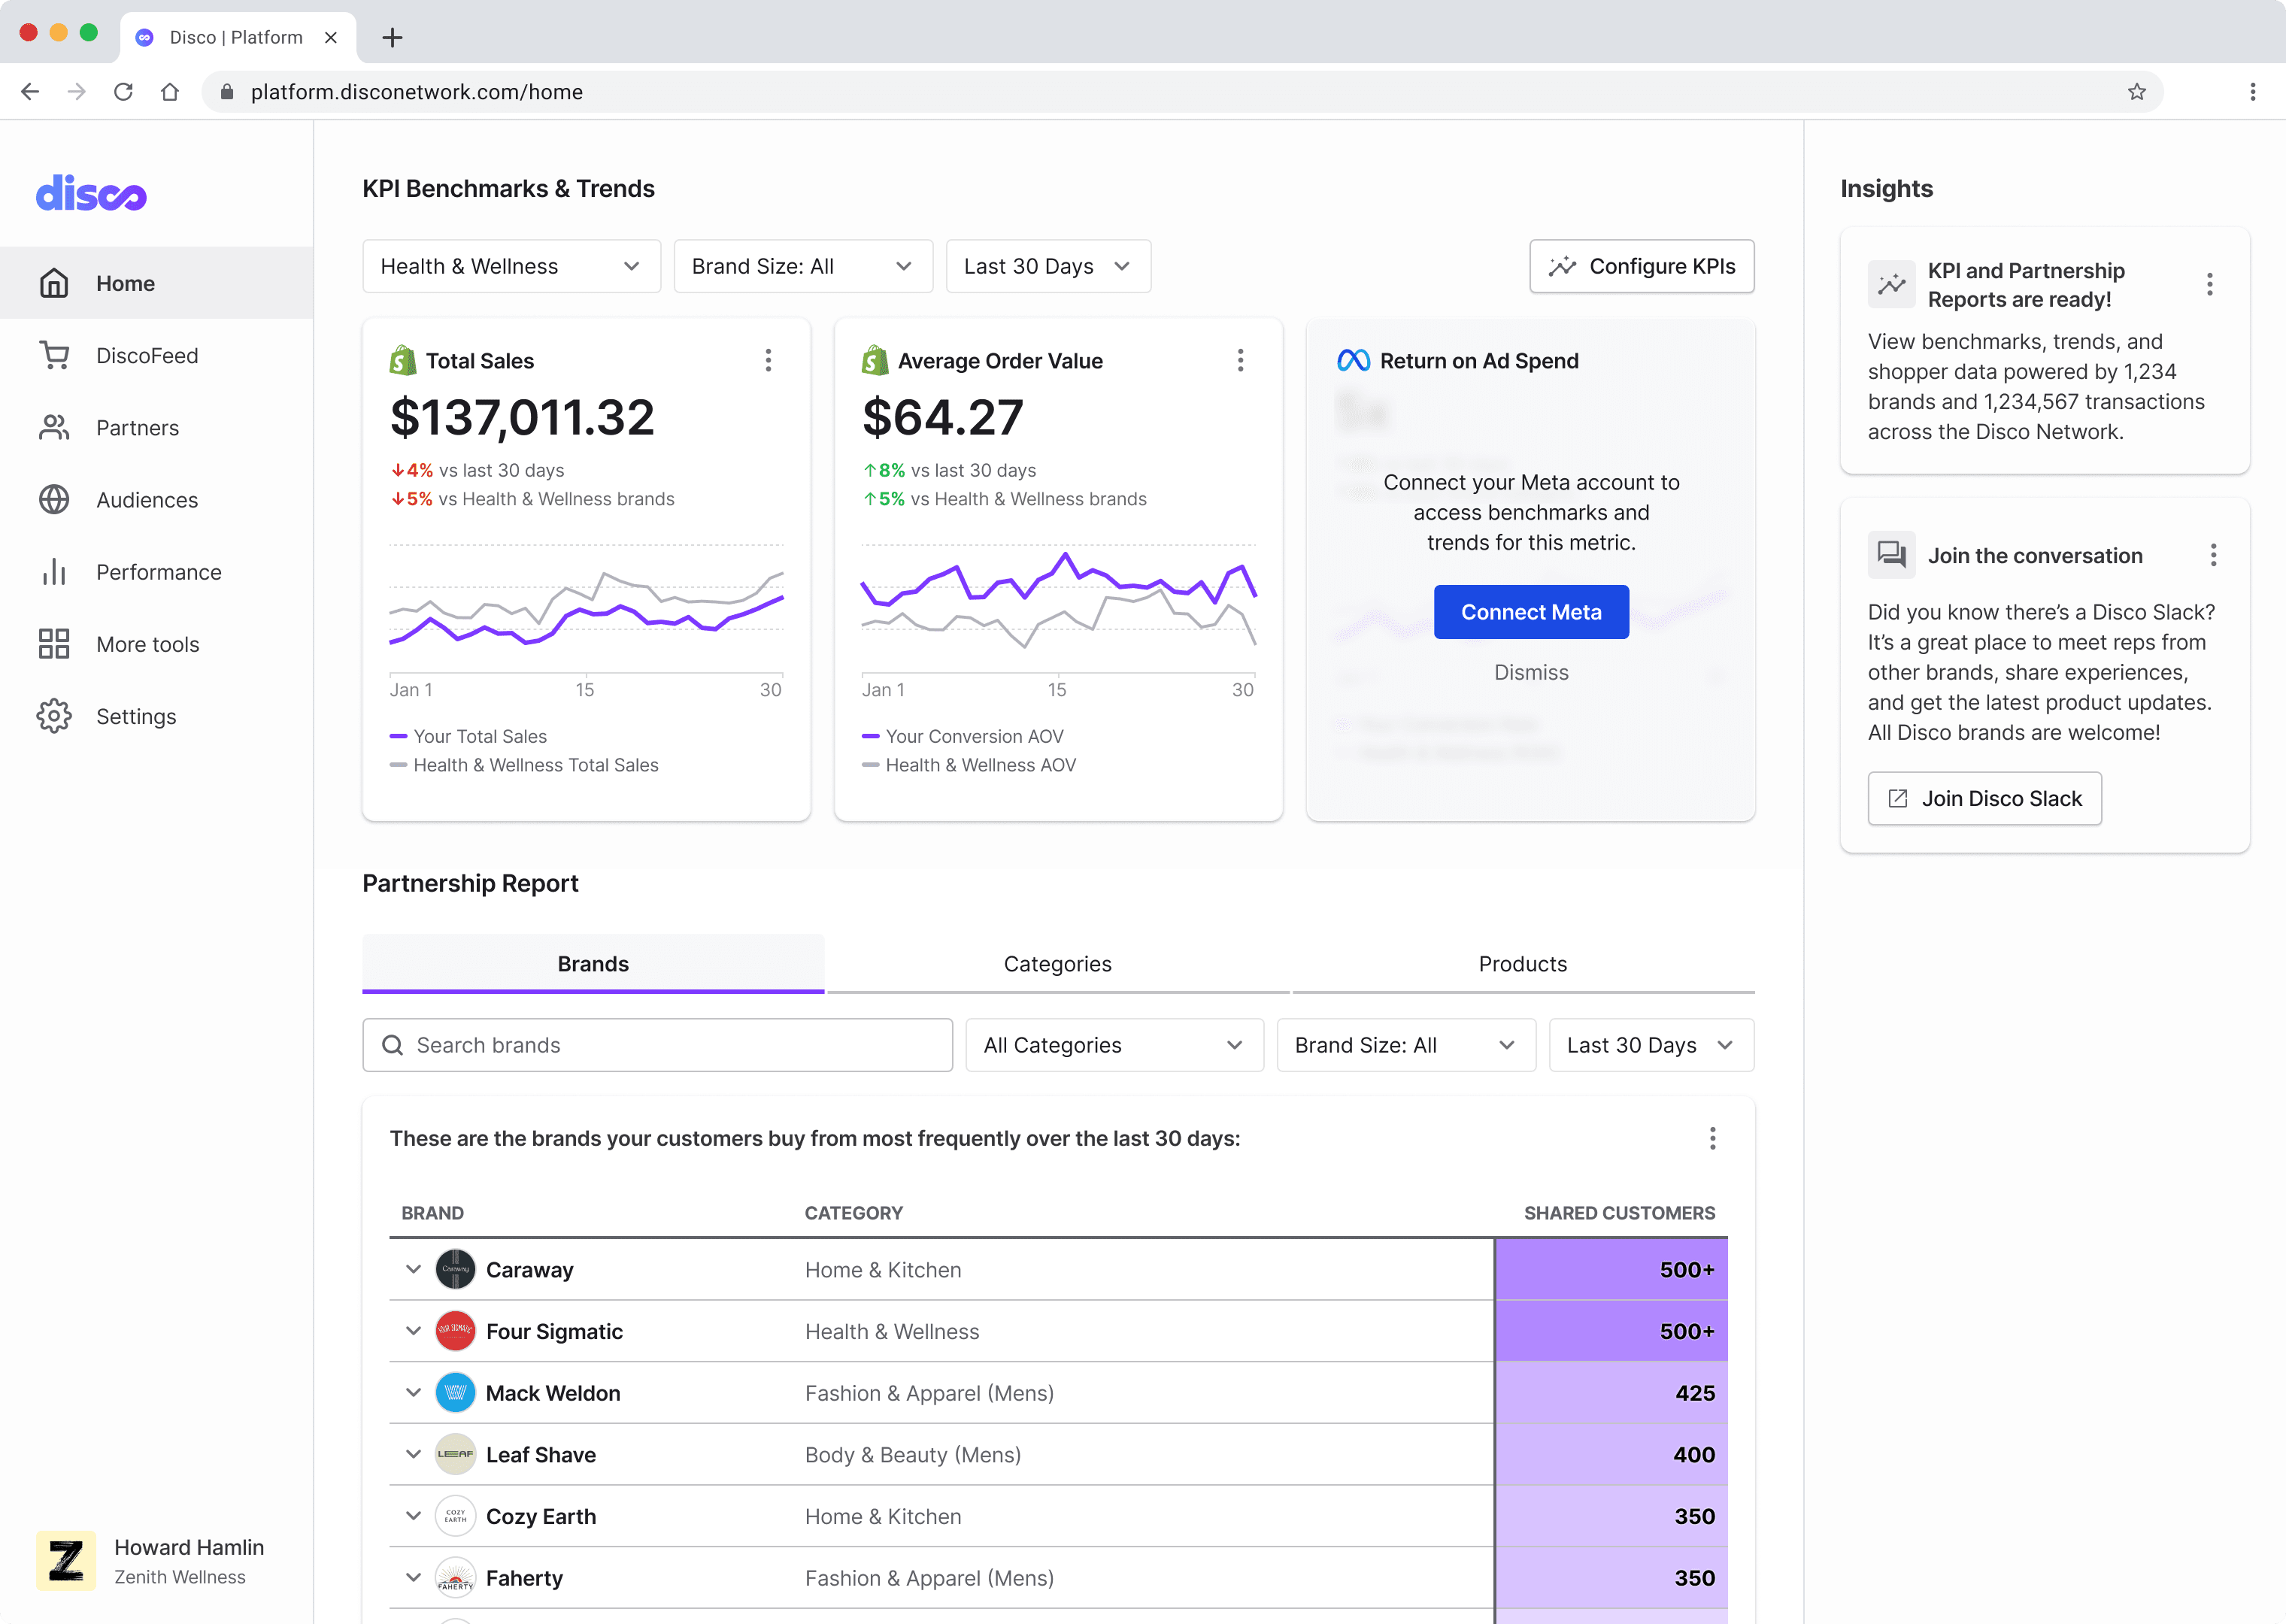2286x1624 pixels.
Task: Click Cozy Earth's 350 shared customers cell
Action: coord(1611,1516)
